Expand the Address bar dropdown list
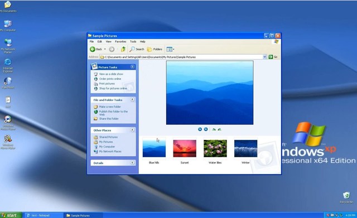The width and height of the screenshot is (357, 218). tap(264, 57)
